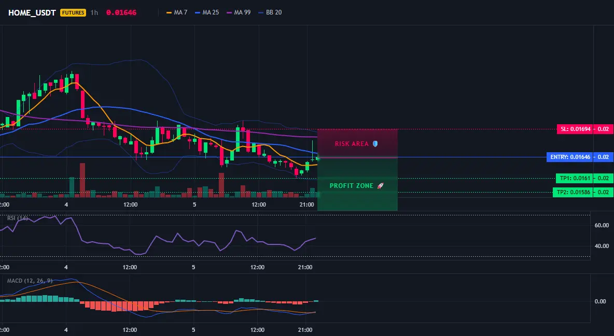The width and height of the screenshot is (614, 336).
Task: Click the purple MA 99 color dash in legend
Action: coord(229,12)
